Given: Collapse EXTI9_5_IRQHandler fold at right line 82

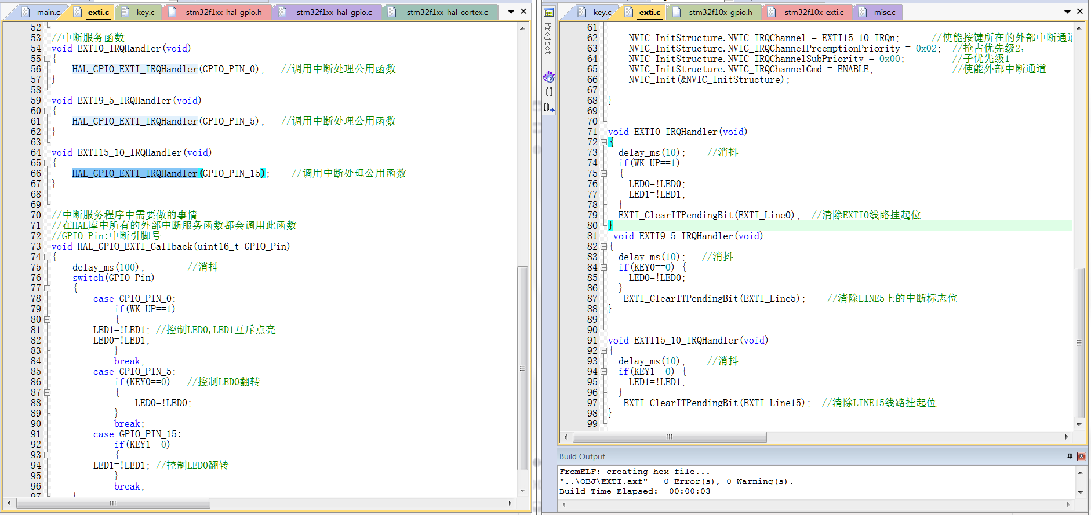Looking at the screenshot, I should (604, 247).
